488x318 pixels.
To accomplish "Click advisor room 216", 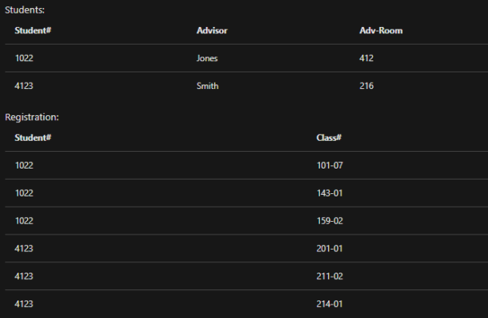I will click(366, 86).
